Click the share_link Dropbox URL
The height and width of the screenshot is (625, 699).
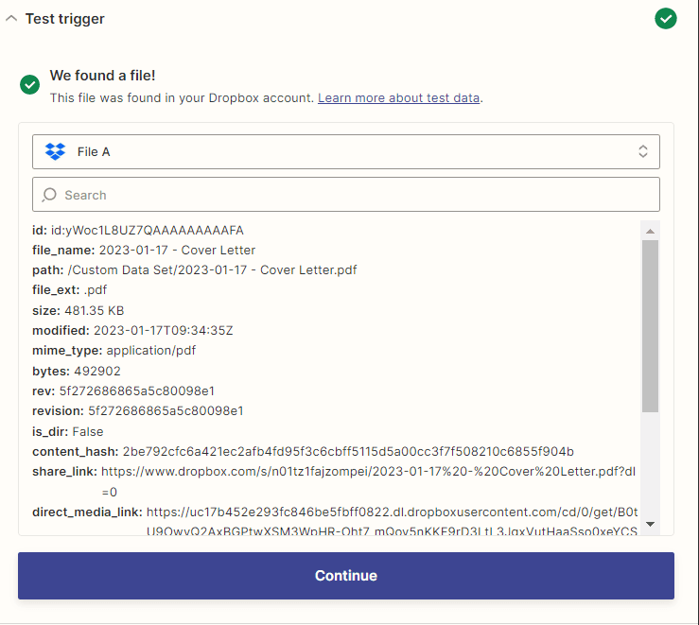[369, 472]
